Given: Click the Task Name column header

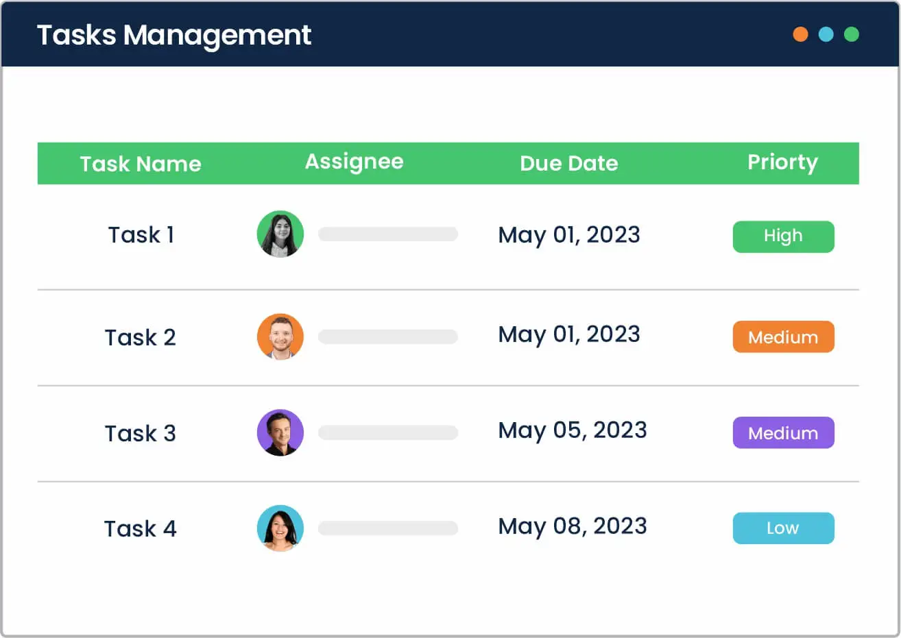Looking at the screenshot, I should (x=141, y=164).
